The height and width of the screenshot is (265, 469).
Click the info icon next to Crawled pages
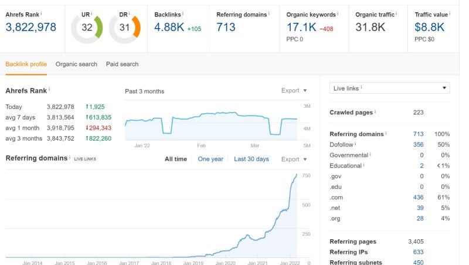[375, 111]
